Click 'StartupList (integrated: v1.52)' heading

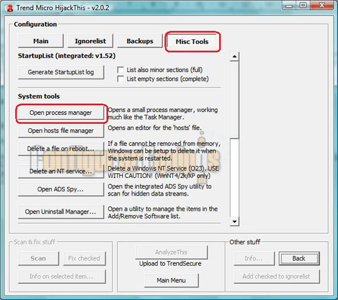pos(66,56)
